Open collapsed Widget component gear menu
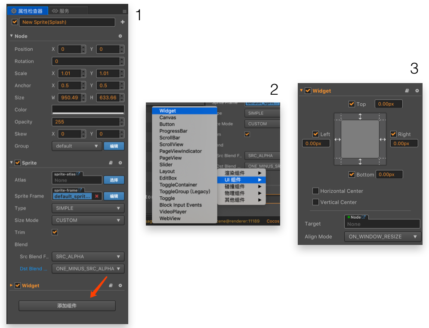Viewport: 429px width, 328px height. tap(120, 285)
